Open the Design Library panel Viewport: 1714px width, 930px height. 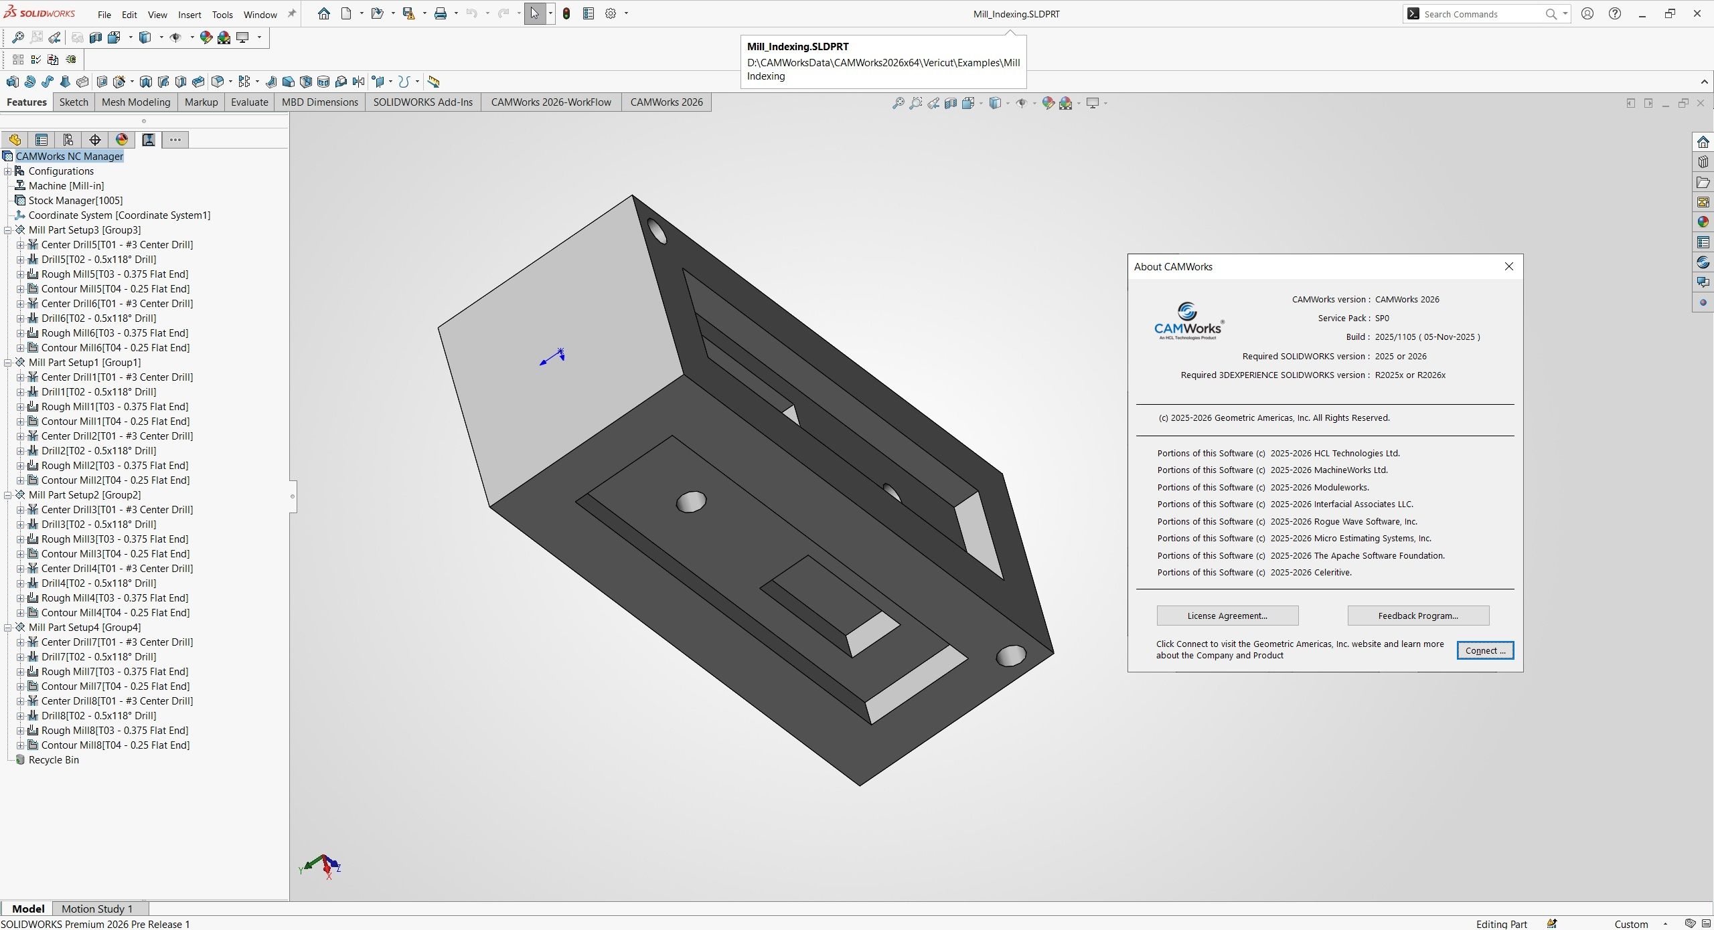[1703, 182]
